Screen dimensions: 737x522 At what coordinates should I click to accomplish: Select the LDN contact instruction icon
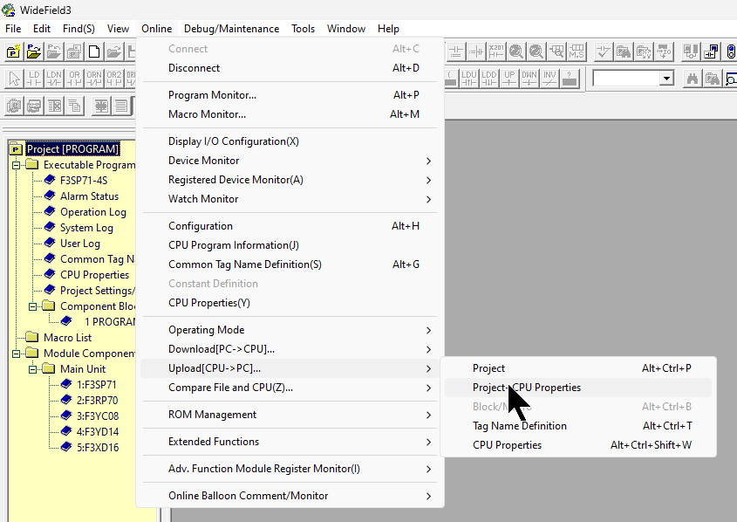[x=54, y=79]
